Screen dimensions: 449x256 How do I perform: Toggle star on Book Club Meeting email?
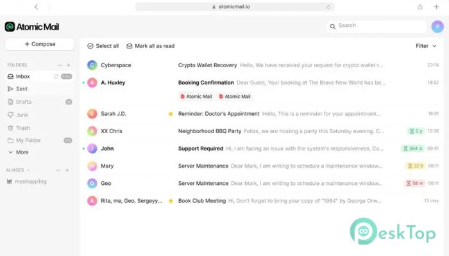[x=171, y=201]
